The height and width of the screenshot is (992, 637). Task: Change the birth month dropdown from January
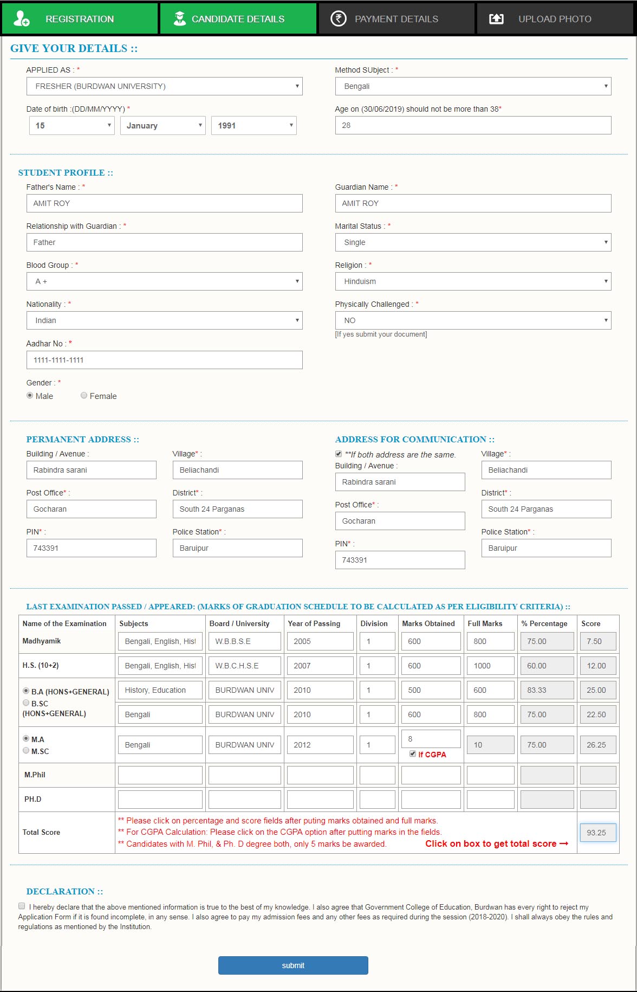click(x=162, y=125)
